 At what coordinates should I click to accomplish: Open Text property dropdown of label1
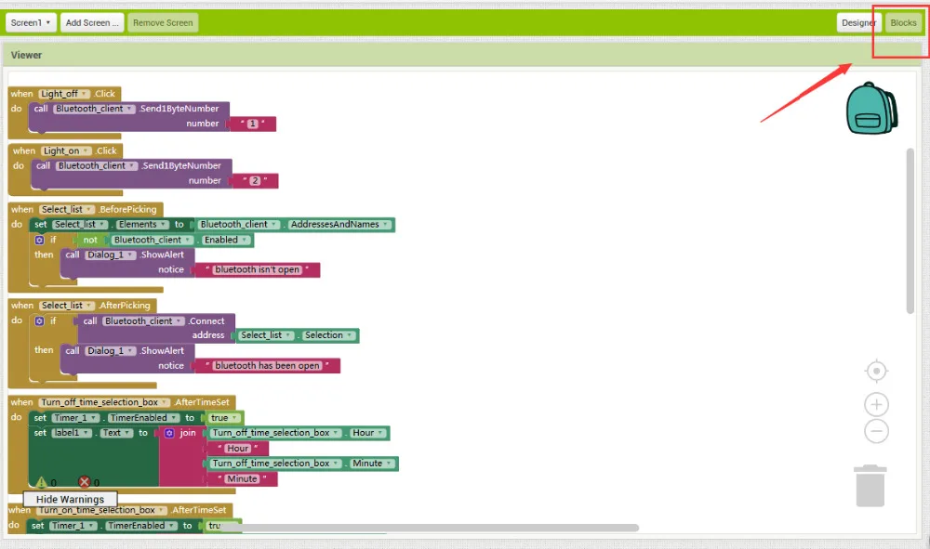tap(115, 433)
